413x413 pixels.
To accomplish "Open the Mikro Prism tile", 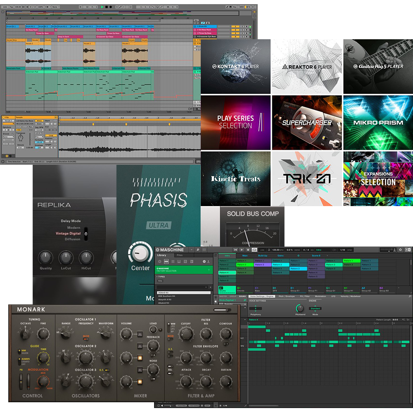I will click(378, 123).
